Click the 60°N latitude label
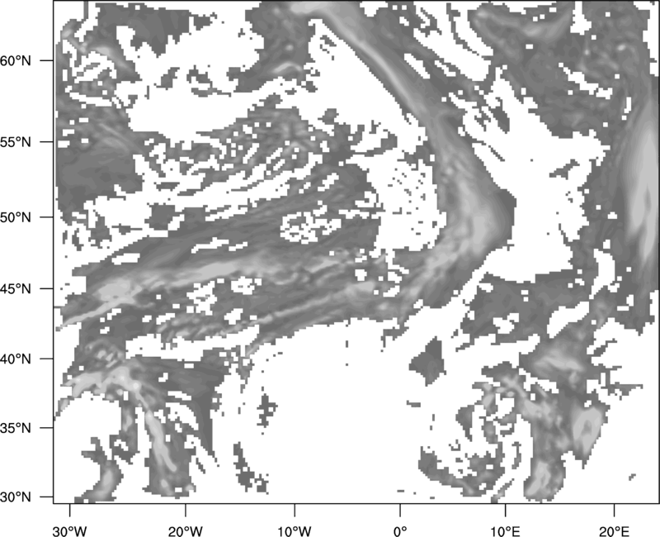 16,60
